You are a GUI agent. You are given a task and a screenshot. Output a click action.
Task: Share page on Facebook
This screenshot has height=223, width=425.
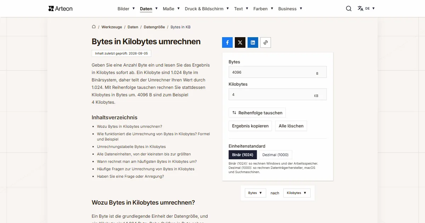227,42
